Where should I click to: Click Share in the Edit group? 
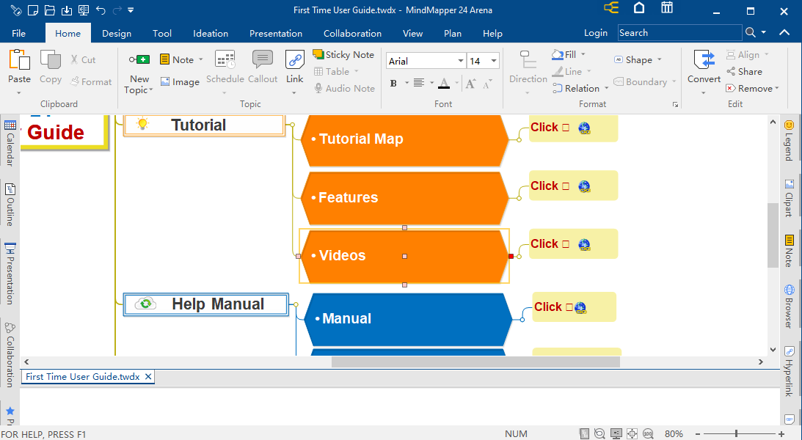click(x=744, y=72)
